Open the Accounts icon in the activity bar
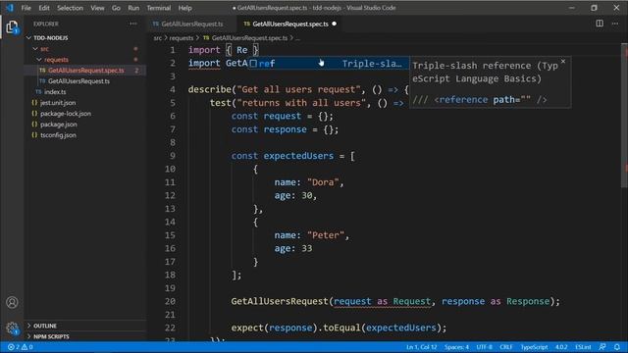The height and width of the screenshot is (353, 628). click(12, 302)
